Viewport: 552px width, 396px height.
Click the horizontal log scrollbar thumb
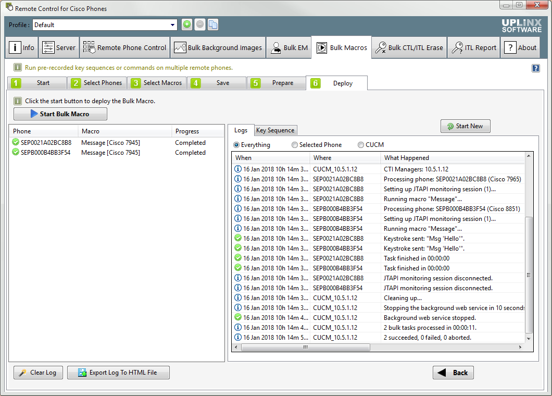click(x=306, y=348)
